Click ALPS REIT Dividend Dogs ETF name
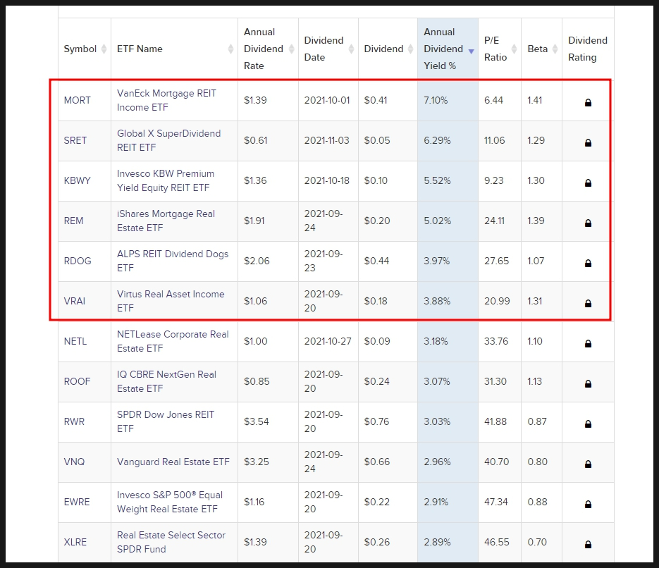The height and width of the screenshot is (568, 659). [173, 261]
